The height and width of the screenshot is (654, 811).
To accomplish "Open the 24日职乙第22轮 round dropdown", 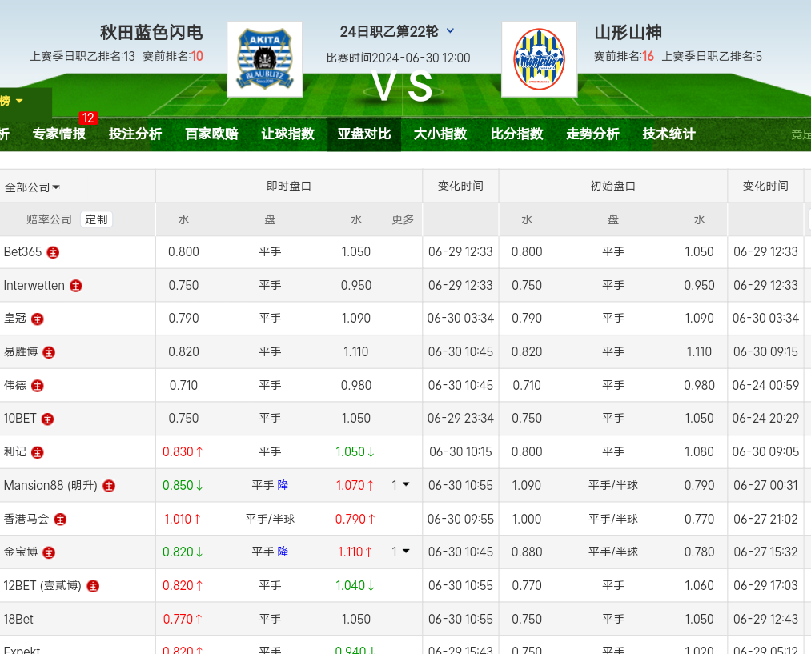I will point(450,31).
